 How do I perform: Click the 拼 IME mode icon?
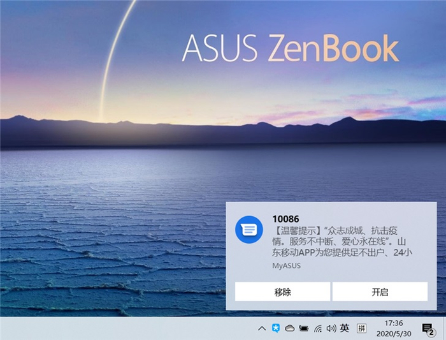click(x=361, y=329)
